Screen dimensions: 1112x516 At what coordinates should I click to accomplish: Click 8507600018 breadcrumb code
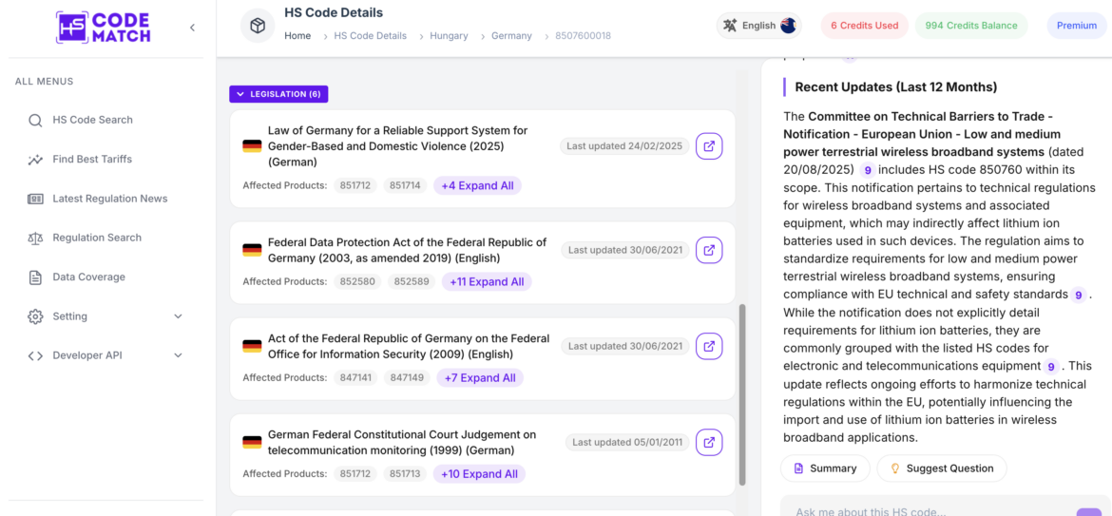coord(583,35)
